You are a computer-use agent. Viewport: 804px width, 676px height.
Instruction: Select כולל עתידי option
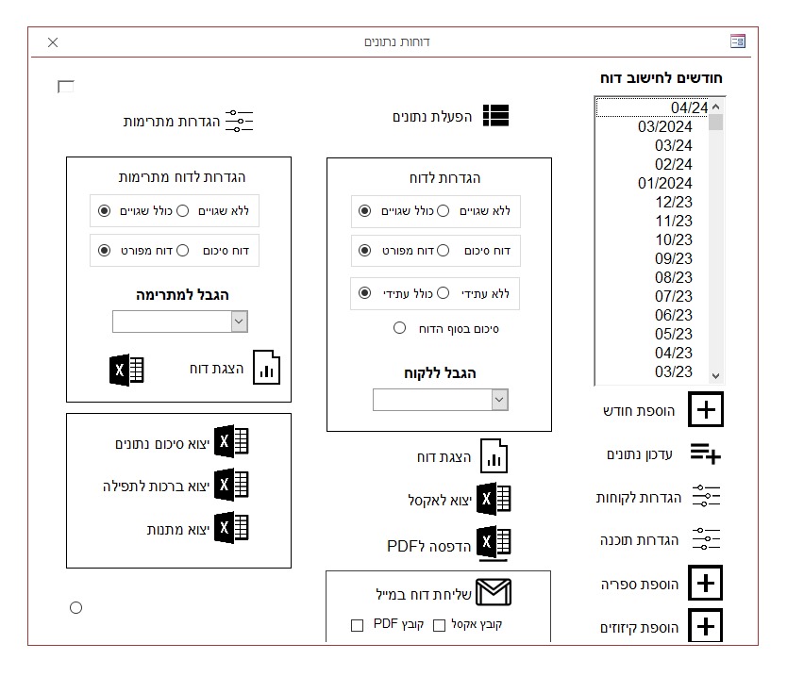click(x=364, y=293)
